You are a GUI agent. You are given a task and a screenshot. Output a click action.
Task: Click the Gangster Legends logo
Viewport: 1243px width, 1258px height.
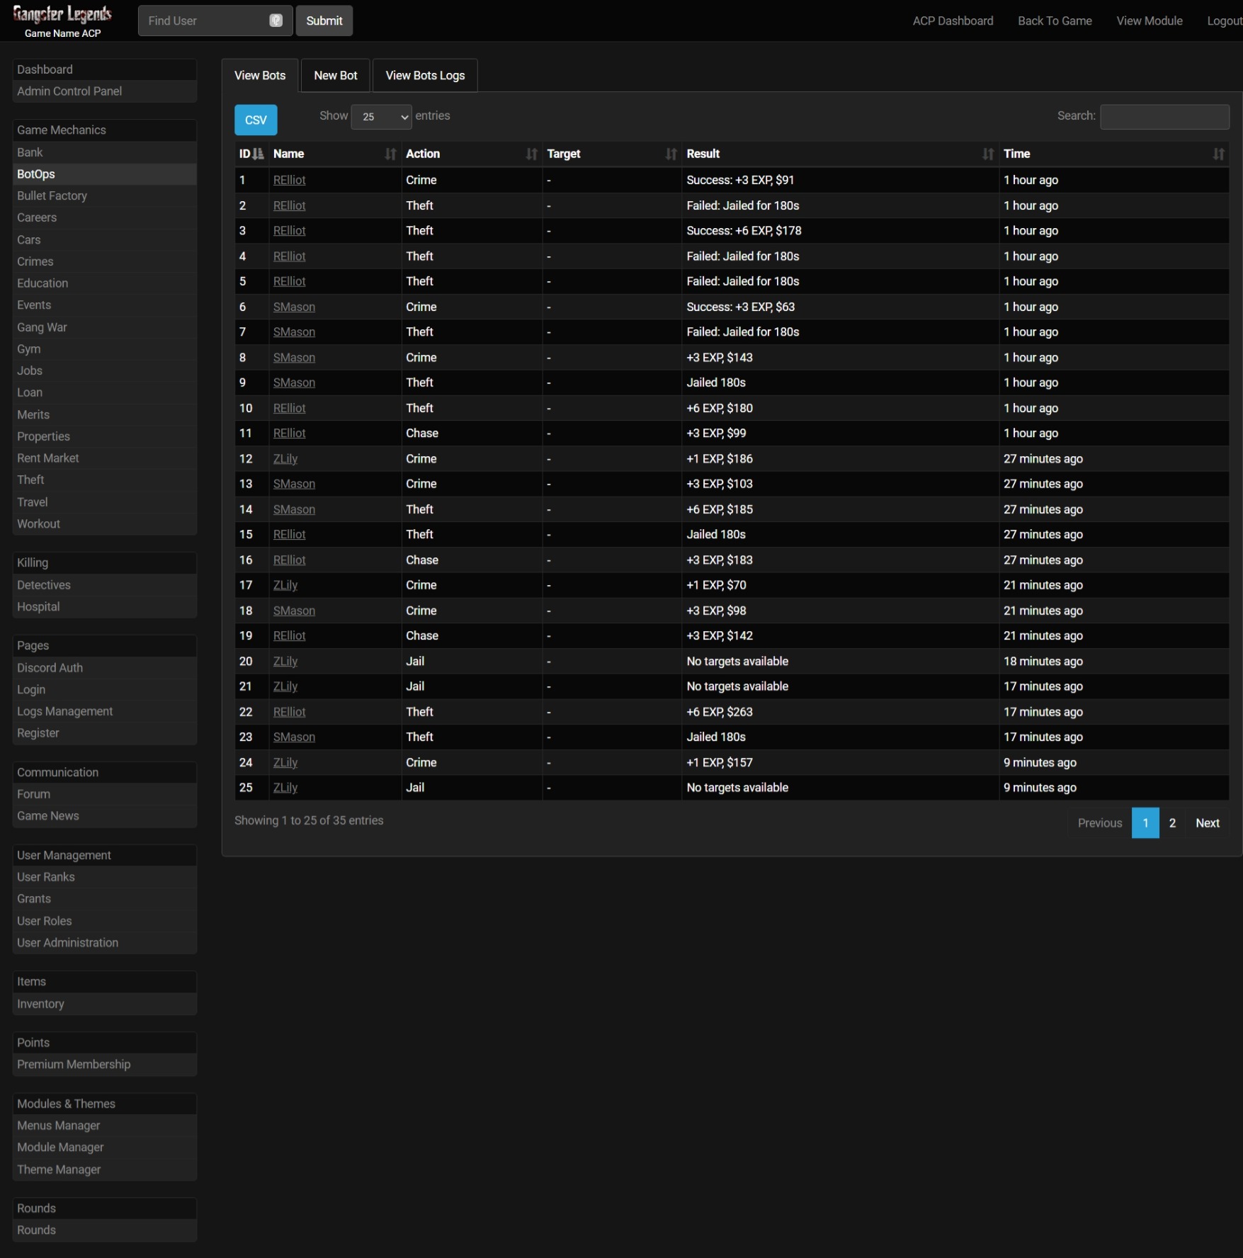62,15
